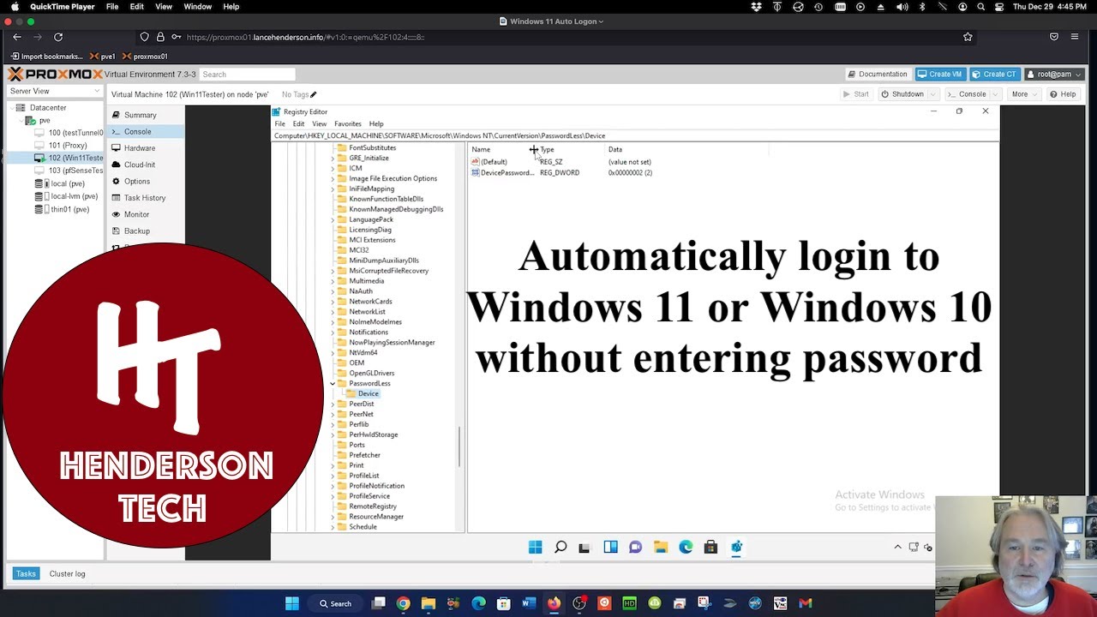Open Help menu in Registry Editor
This screenshot has height=617, width=1097.
pos(376,124)
